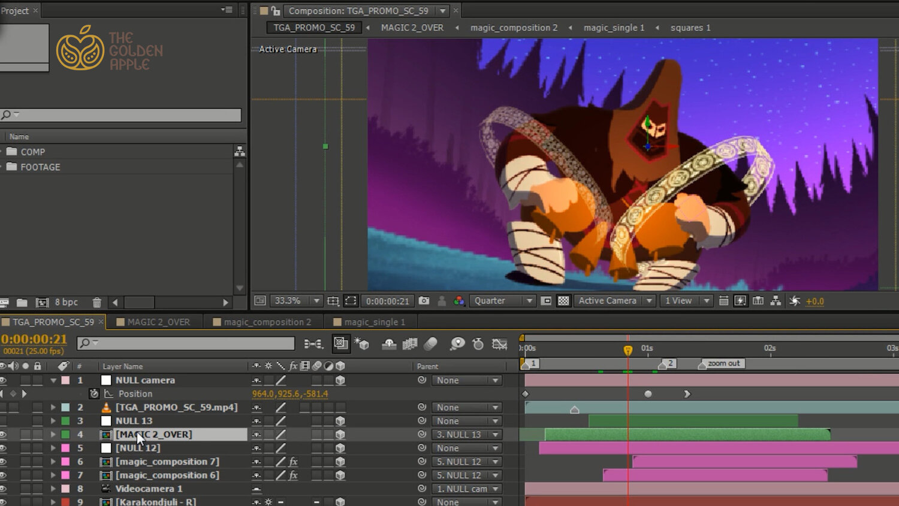Click label color of Karakondjuli - R layer
The image size is (899, 506).
(65, 502)
